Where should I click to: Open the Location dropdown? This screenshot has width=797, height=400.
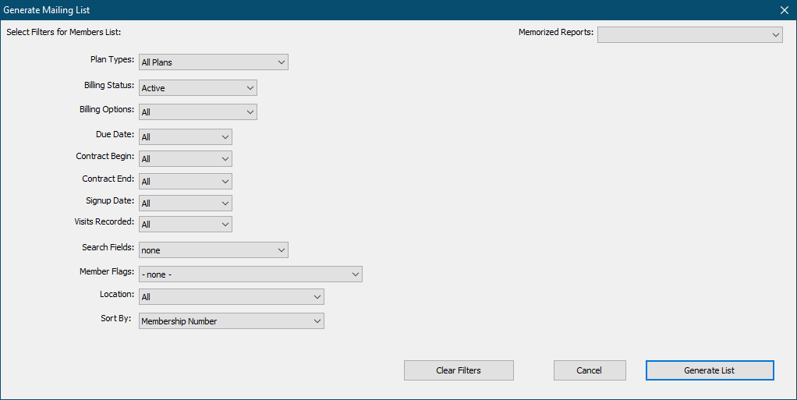(231, 297)
